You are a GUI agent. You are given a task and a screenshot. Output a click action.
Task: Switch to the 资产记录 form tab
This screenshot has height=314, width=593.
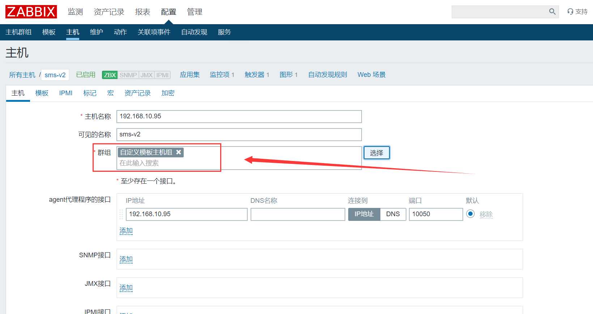click(x=137, y=93)
